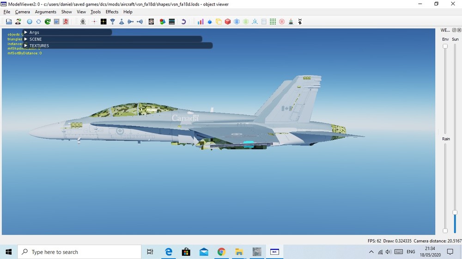
Task: Click the webcam camera toolbar icon
Action: point(83,22)
